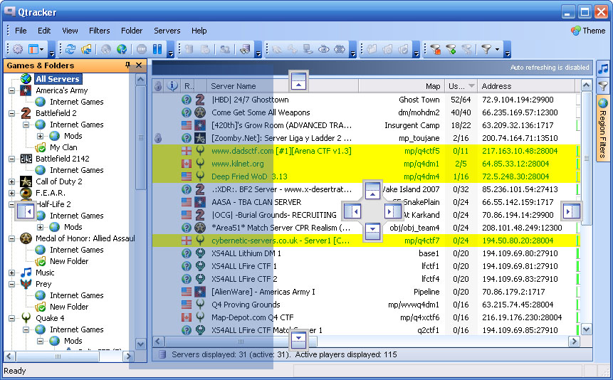This screenshot has width=613, height=380.
Task: Click the view layout toolbar icon
Action: [x=33, y=49]
